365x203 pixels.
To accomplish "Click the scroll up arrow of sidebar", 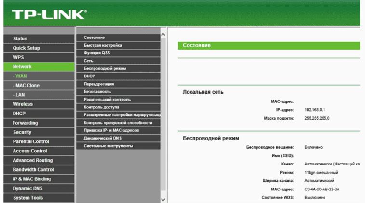I will point(163,34).
